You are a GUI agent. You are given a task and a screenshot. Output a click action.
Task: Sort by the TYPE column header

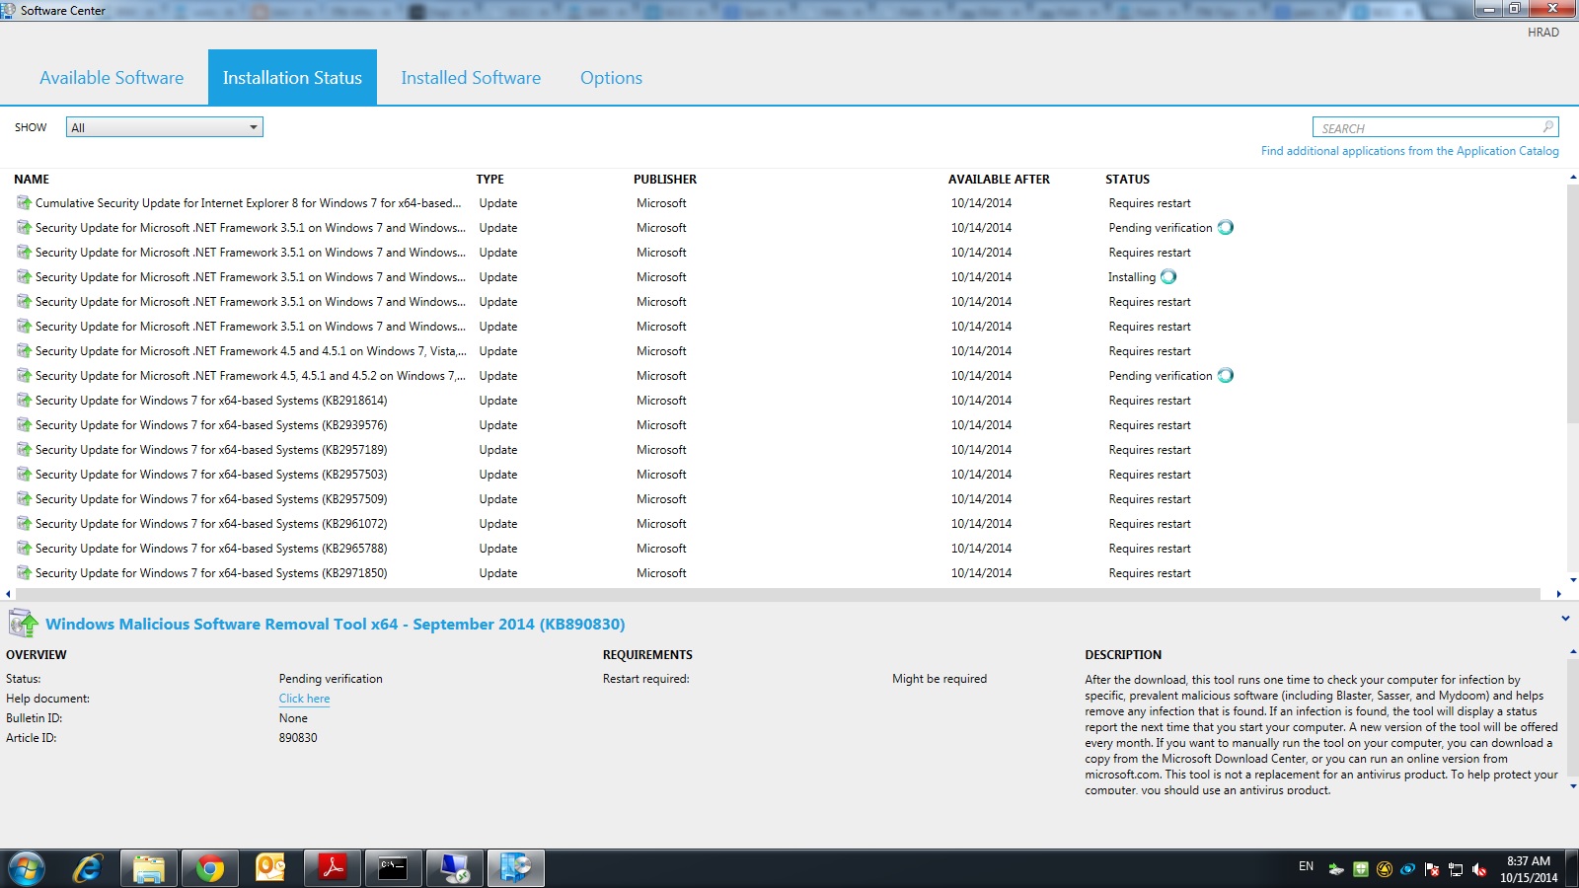(490, 180)
